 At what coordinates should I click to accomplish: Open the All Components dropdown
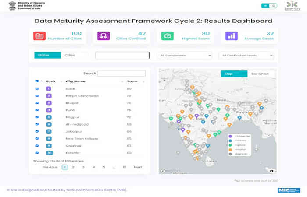(185, 55)
